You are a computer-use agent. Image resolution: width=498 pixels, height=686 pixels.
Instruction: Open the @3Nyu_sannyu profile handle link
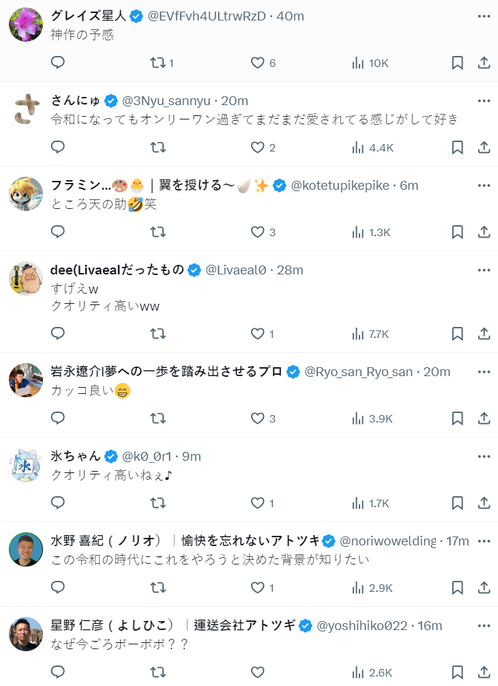pos(166,101)
